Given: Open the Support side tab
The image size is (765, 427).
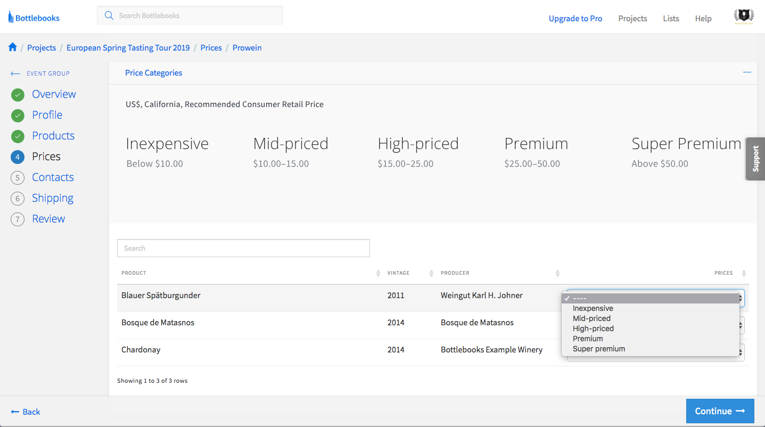Looking at the screenshot, I should click(755, 159).
